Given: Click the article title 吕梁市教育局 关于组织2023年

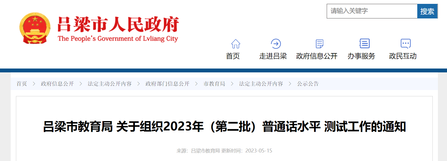Looking at the screenshot, I should point(224,127).
